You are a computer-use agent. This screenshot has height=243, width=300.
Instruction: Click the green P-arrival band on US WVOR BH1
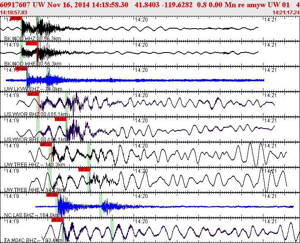[x=38, y=129]
